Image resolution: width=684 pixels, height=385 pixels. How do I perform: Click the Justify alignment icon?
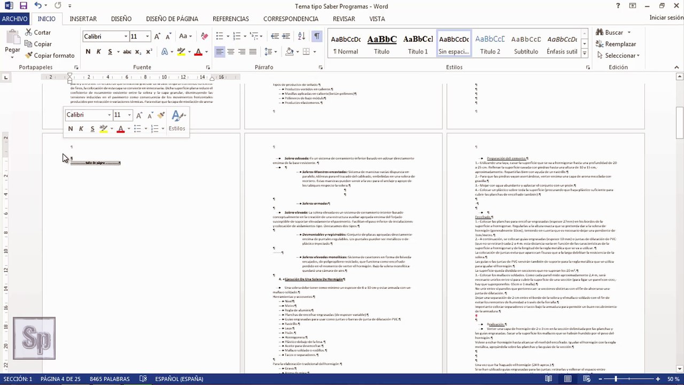coord(253,52)
